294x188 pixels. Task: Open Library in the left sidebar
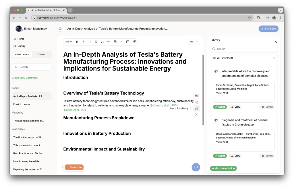tap(20, 46)
